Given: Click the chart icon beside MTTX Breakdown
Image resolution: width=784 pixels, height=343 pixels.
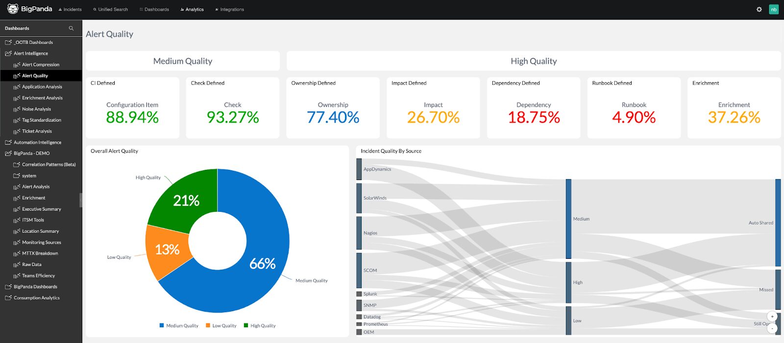Looking at the screenshot, I should pos(17,253).
